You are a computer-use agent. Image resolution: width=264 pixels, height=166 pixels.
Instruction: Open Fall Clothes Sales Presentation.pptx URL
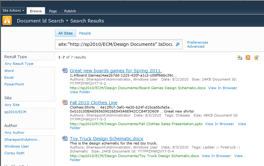(136, 124)
